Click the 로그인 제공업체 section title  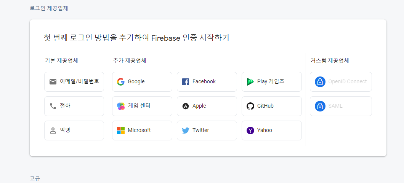[x=49, y=8]
